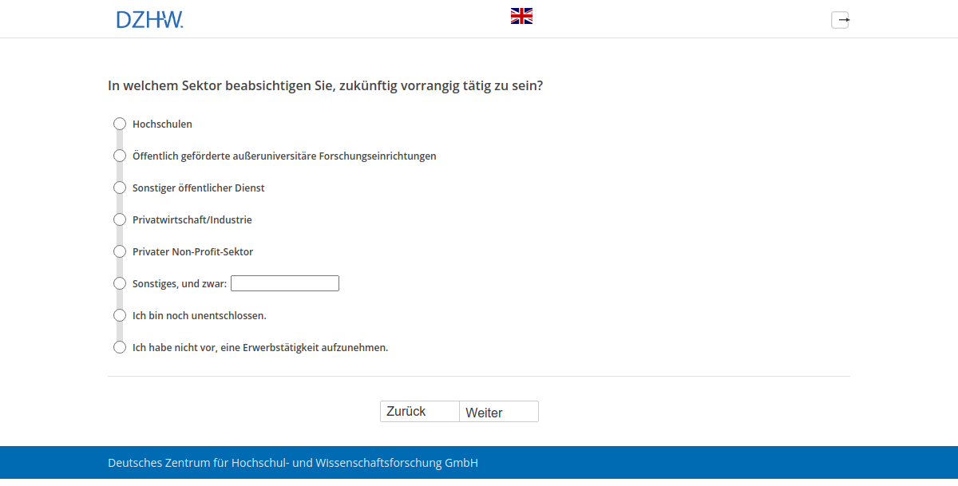
Task: Click the survey question heading text
Action: [x=325, y=85]
